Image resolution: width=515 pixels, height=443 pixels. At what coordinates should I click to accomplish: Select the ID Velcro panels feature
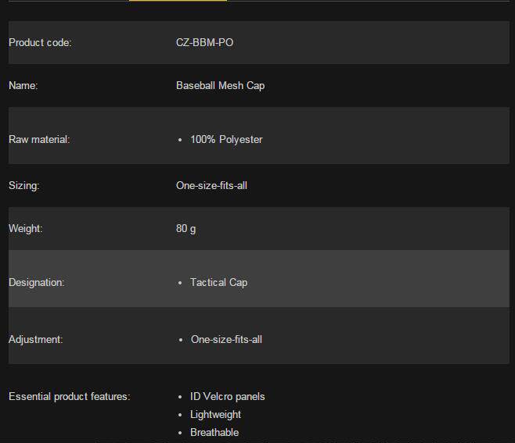pyautogui.click(x=227, y=396)
